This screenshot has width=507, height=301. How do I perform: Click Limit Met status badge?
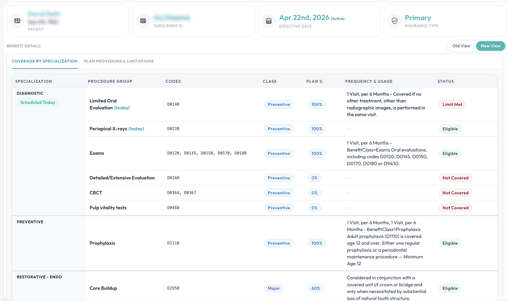click(452, 104)
